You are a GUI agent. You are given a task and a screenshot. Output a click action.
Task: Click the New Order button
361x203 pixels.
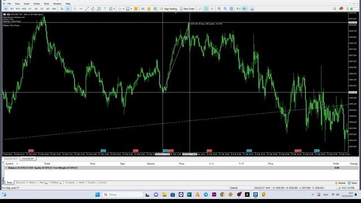pyautogui.click(x=187, y=9)
